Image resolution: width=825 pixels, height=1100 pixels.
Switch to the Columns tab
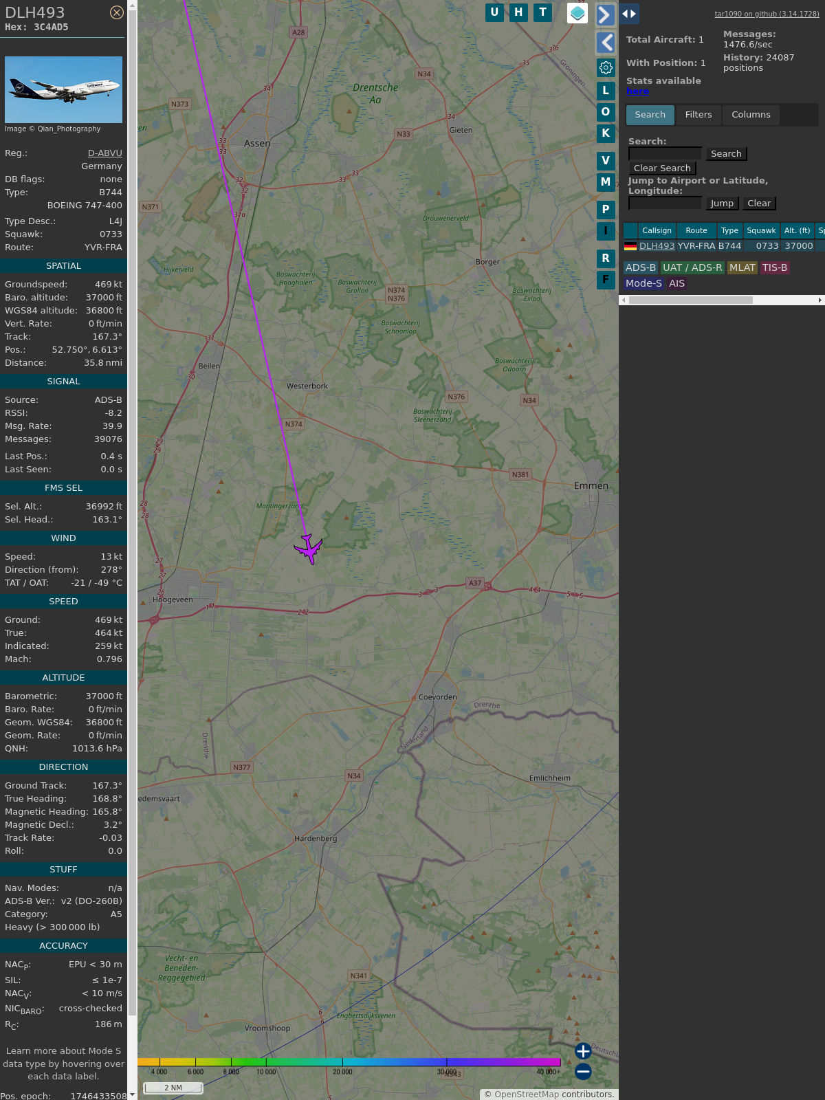click(x=751, y=115)
